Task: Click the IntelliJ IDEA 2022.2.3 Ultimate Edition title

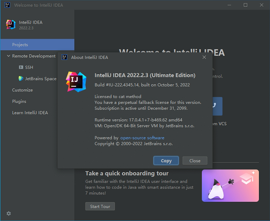Action: (145, 75)
